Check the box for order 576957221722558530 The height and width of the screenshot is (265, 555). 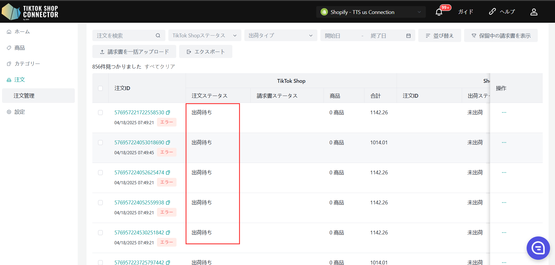(101, 113)
